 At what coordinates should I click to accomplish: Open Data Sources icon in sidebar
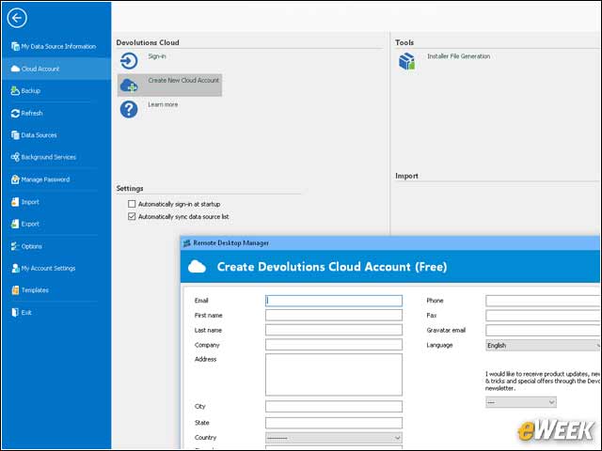click(x=15, y=135)
